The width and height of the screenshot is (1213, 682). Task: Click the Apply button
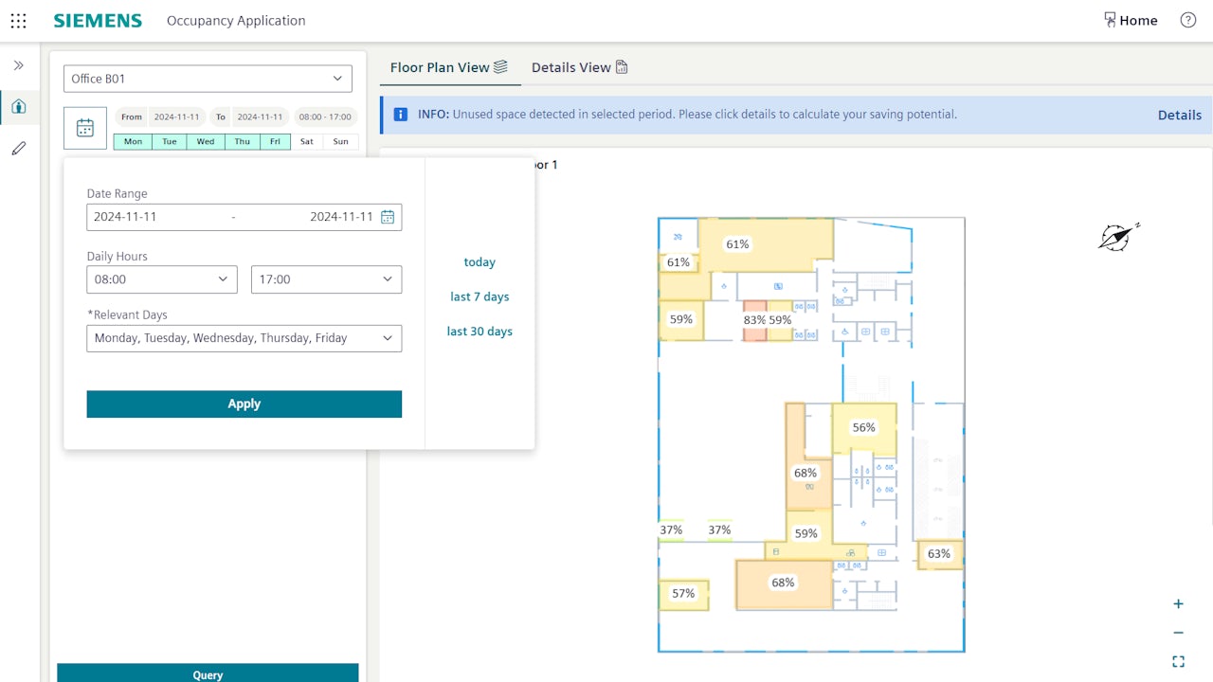244,404
